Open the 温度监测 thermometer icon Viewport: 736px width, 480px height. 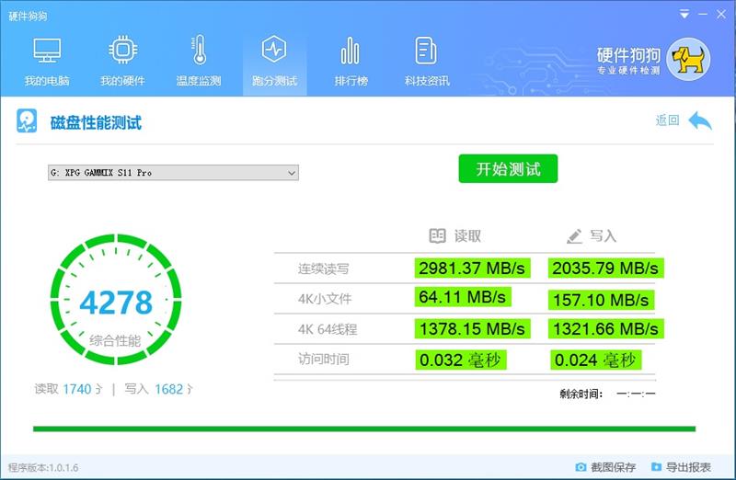[x=200, y=50]
